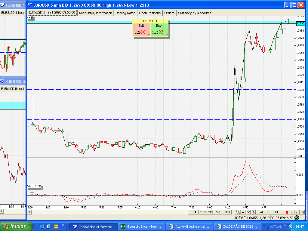308x231 pixels.
Task: Click the EUR/USD ticks window title icon
Action: [2, 81]
